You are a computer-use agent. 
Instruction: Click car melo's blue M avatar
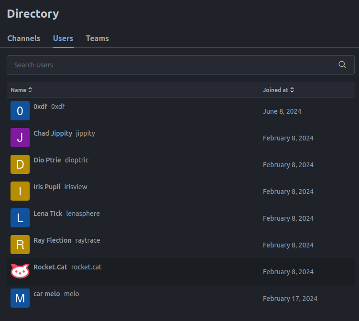point(20,298)
